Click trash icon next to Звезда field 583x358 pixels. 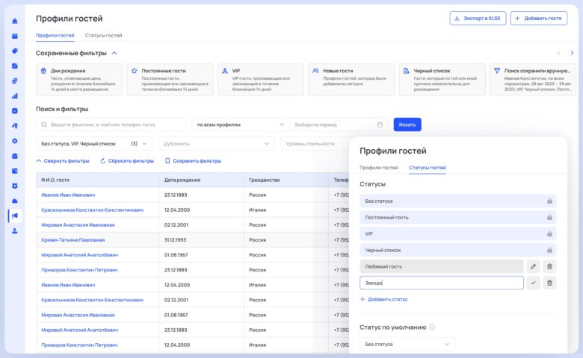549,283
